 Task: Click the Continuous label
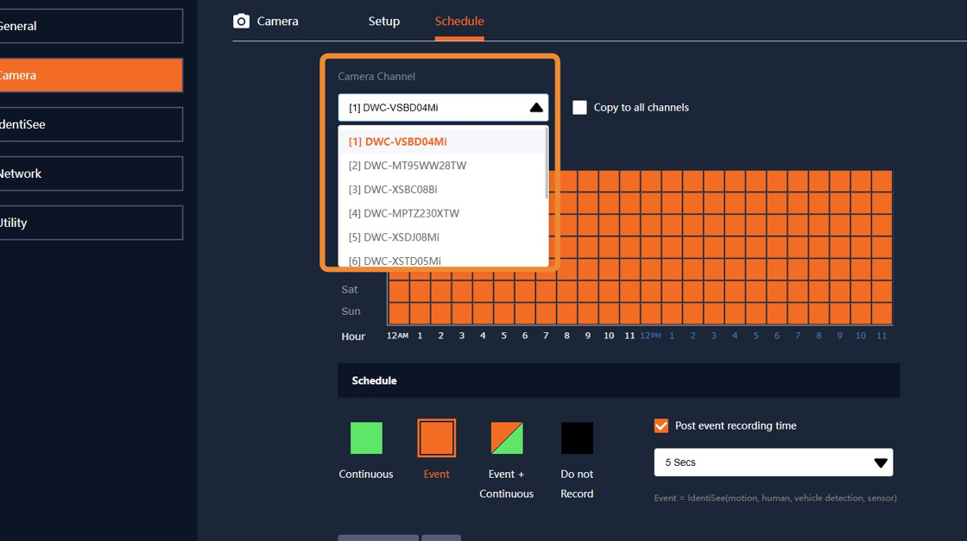pos(366,474)
